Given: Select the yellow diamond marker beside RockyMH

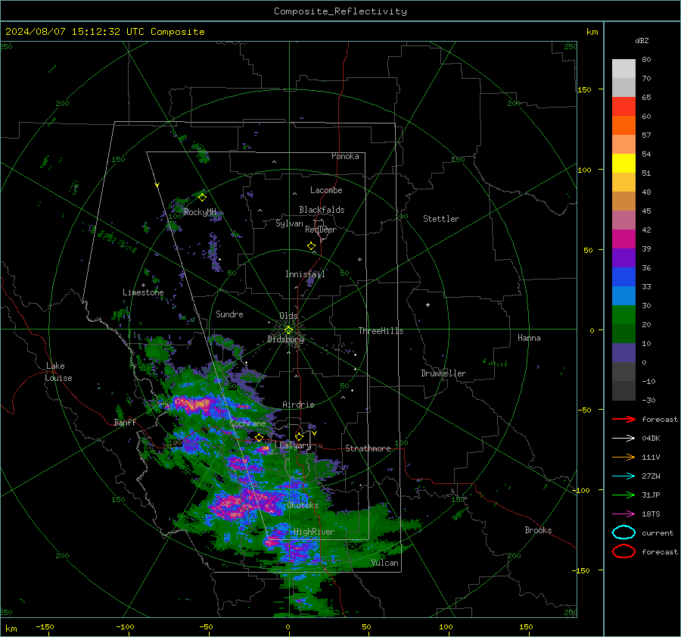Looking at the screenshot, I should point(202,198).
